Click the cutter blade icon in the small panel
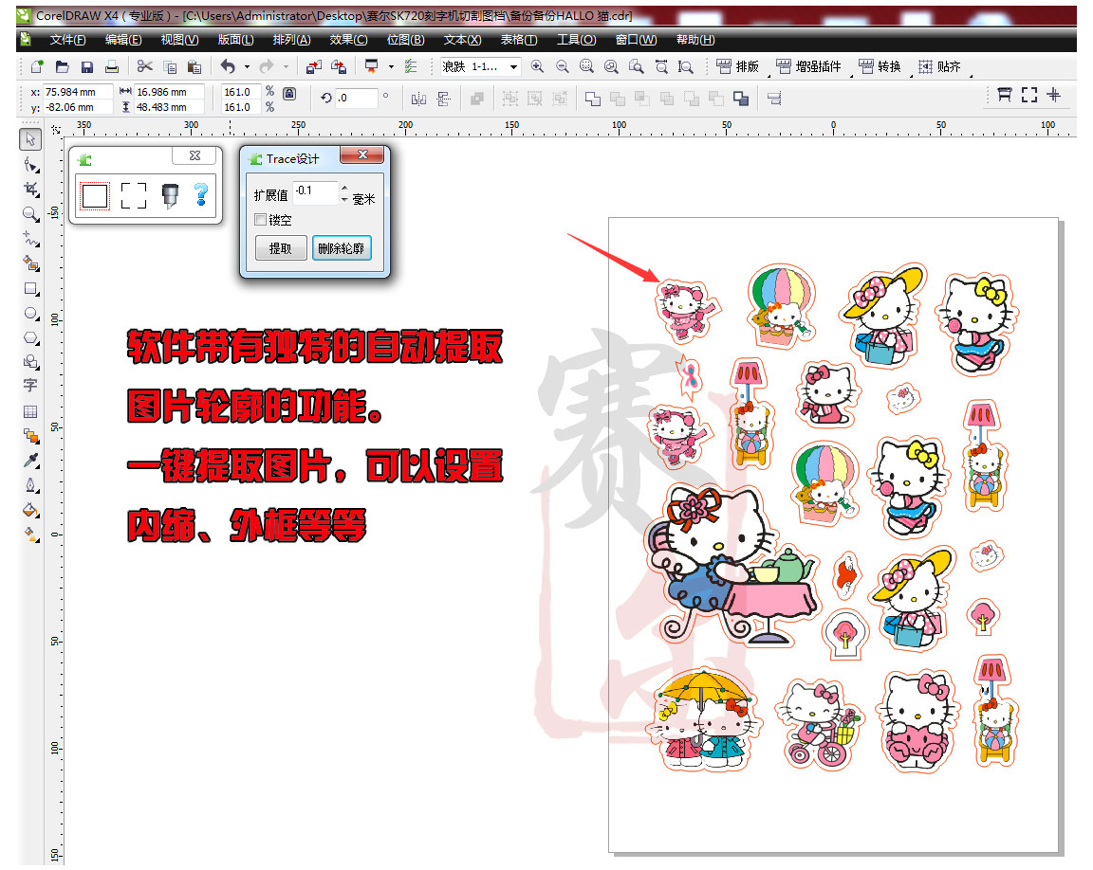This screenshot has height=870, width=1093. [170, 195]
